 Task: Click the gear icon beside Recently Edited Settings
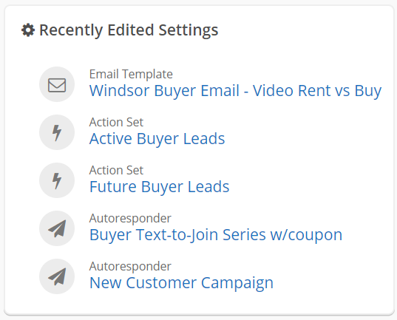[x=28, y=30]
